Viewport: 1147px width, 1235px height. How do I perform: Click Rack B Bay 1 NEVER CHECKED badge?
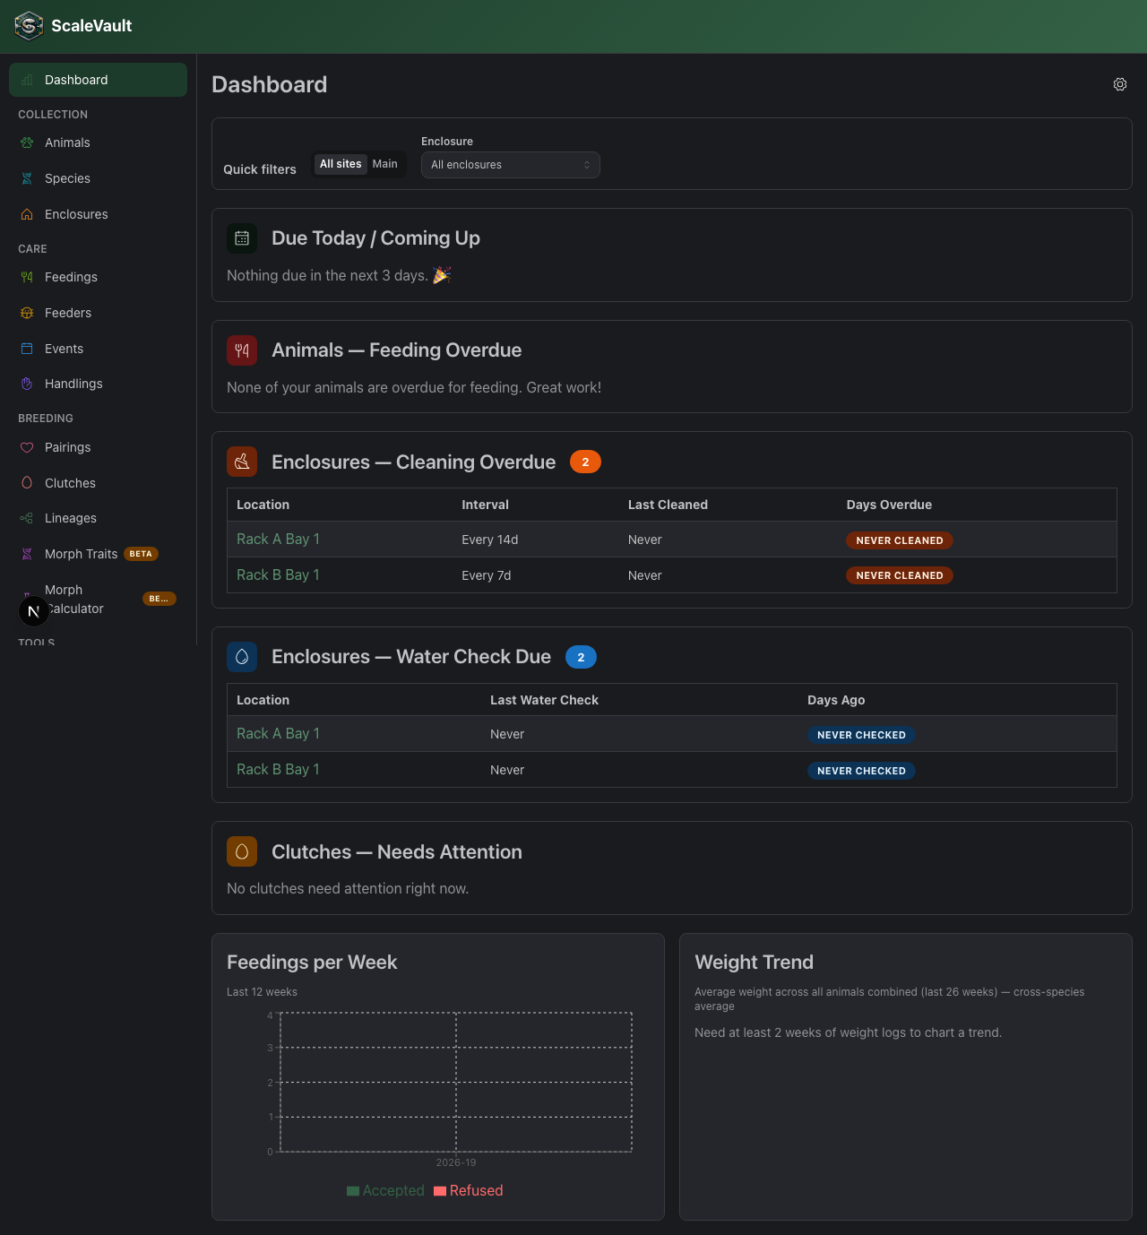coord(861,771)
